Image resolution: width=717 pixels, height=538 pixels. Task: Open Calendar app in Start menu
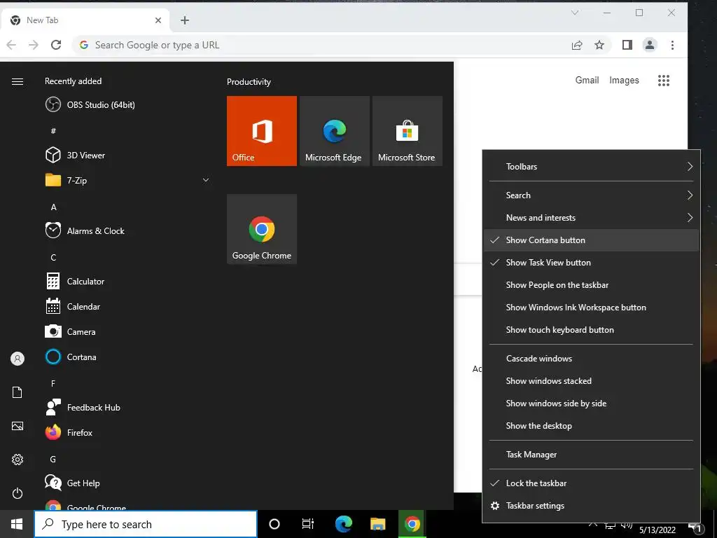pyautogui.click(x=73, y=307)
